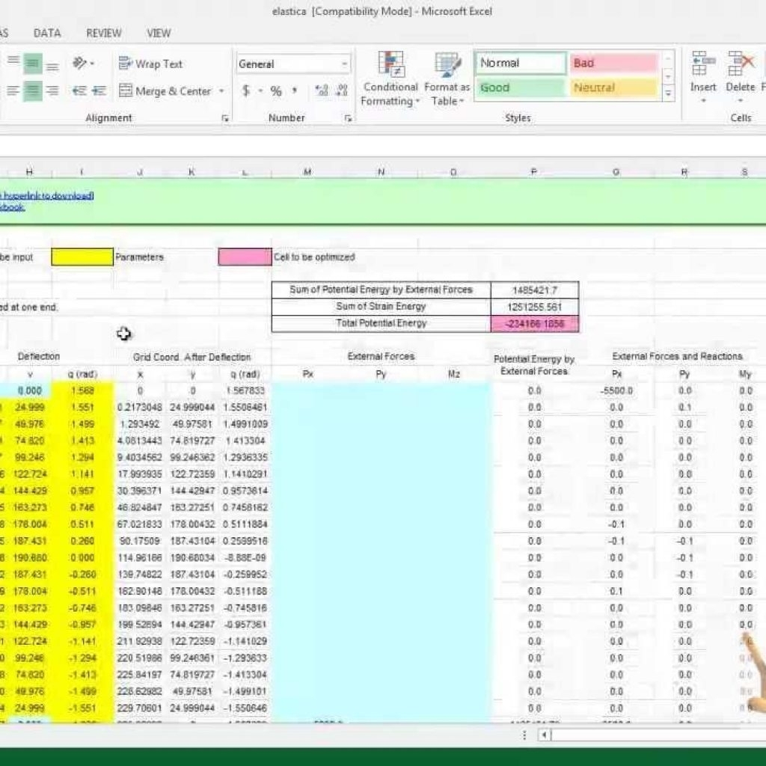
Task: Apply the Accounting Number Format dollar sign
Action: (x=245, y=91)
